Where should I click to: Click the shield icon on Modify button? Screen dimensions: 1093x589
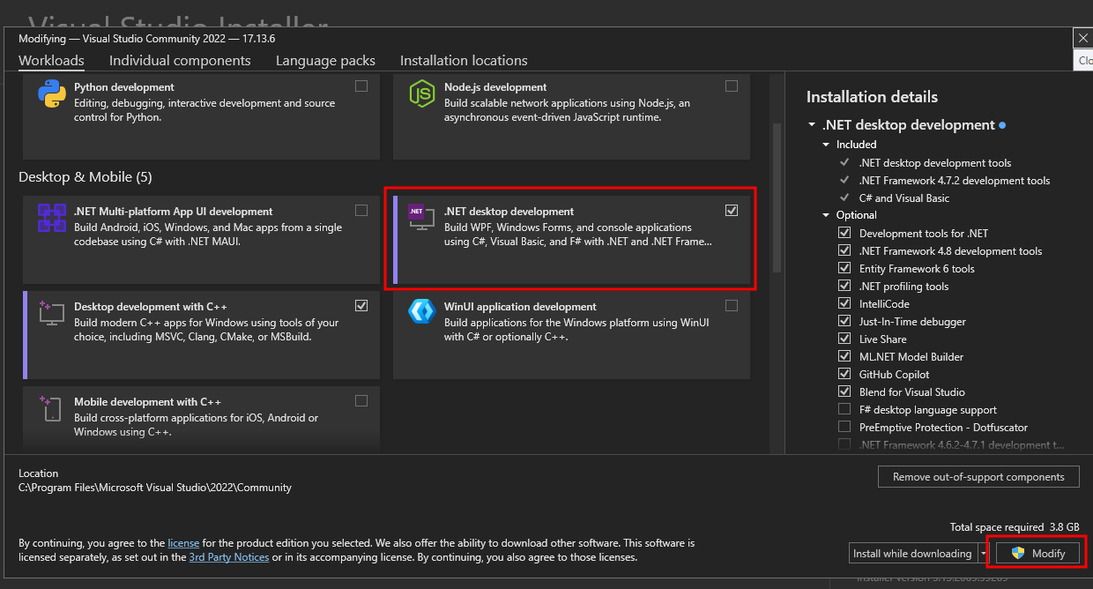point(1018,553)
